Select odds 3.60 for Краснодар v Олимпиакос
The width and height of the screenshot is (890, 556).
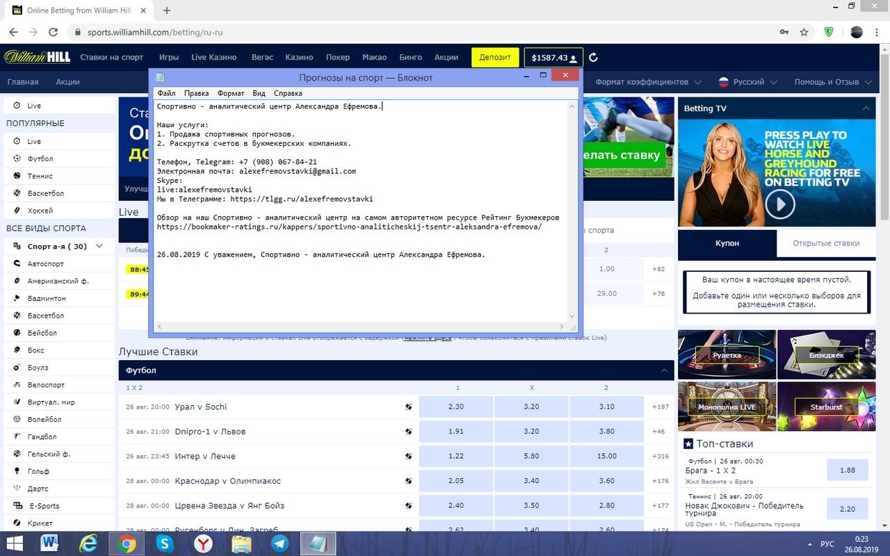point(606,481)
